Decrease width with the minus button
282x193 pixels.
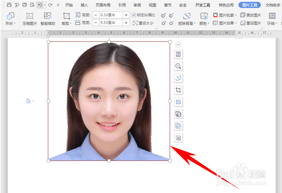[96, 22]
